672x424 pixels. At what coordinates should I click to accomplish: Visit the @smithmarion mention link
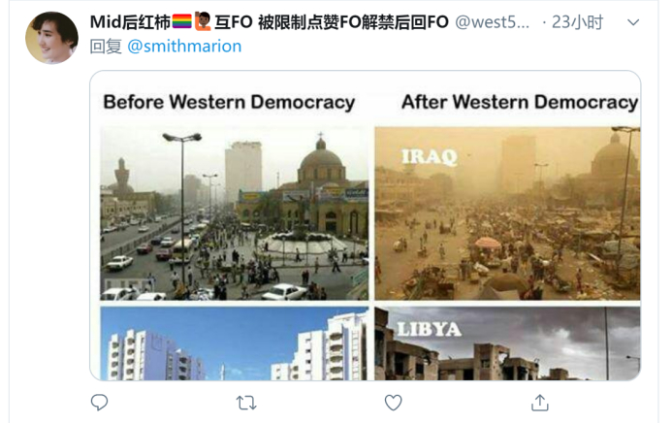(184, 46)
